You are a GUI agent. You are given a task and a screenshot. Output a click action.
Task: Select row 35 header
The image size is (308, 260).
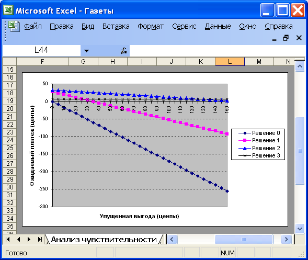pyautogui.click(x=10, y=227)
